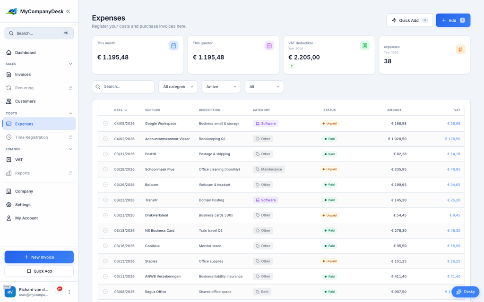Open the Active status filter dropdown

coord(221,86)
